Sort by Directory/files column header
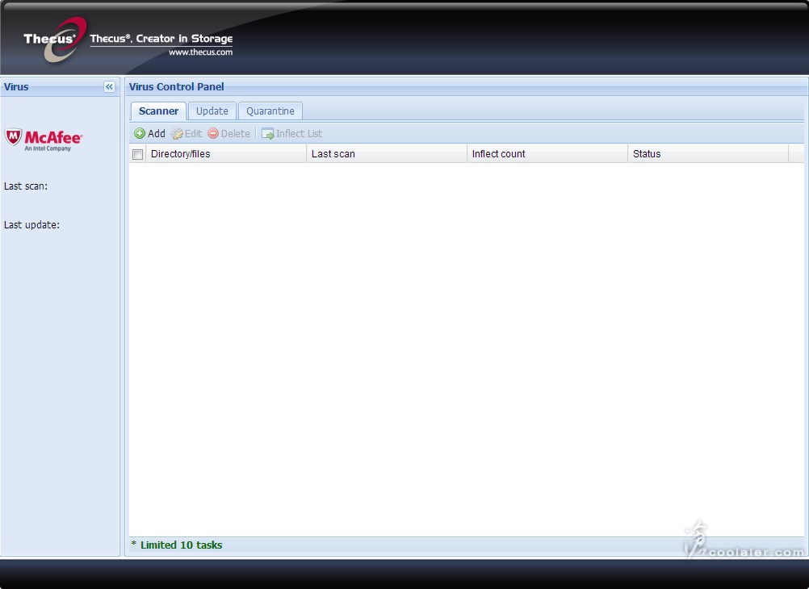Screen dimensions: 809x589 point(226,153)
